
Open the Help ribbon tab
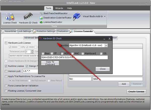[69, 8]
